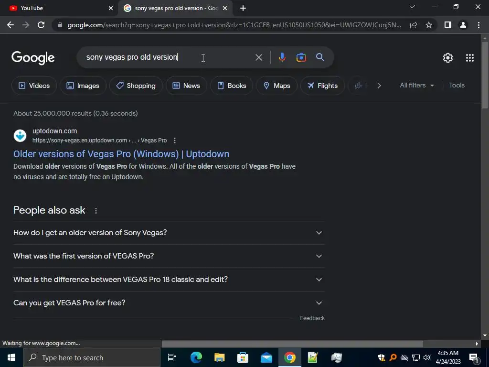Open File Explorer from taskbar
This screenshot has width=489, height=367.
(x=219, y=357)
